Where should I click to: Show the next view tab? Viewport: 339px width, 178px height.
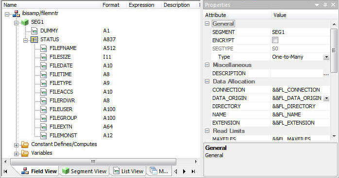tap(184, 171)
